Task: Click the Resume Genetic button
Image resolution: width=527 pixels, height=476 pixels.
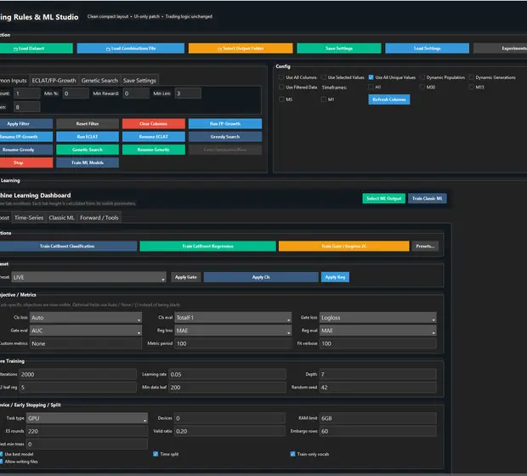Action: pyautogui.click(x=154, y=150)
